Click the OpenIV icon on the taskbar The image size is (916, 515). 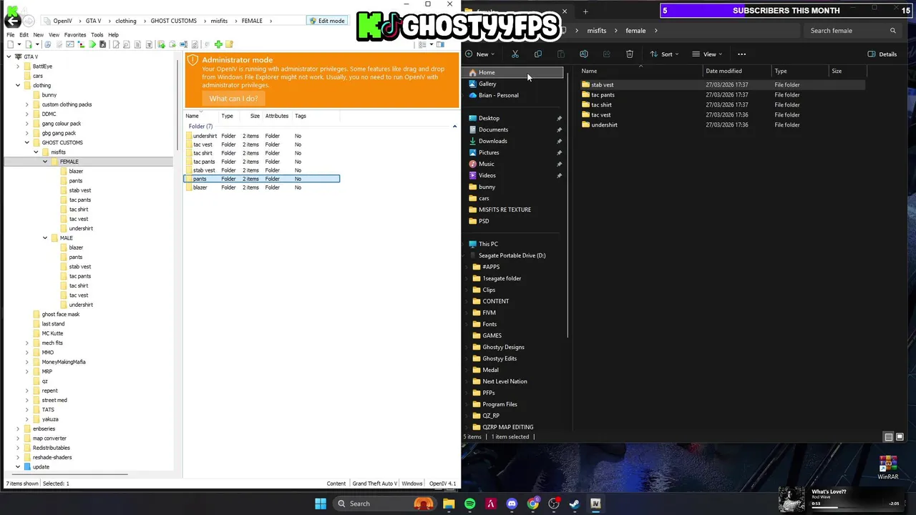[x=595, y=504]
